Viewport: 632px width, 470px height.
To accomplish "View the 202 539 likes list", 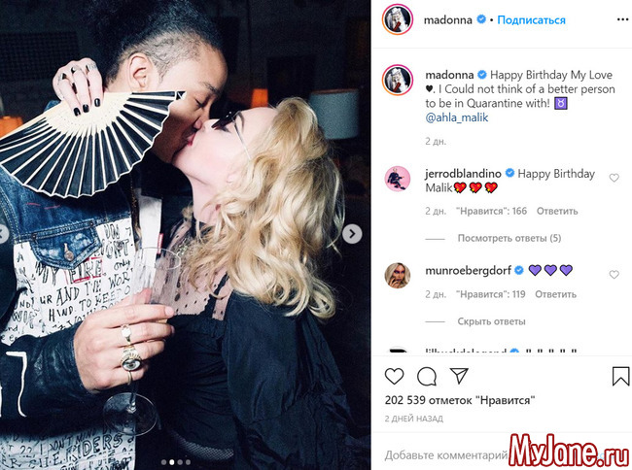I will [460, 400].
